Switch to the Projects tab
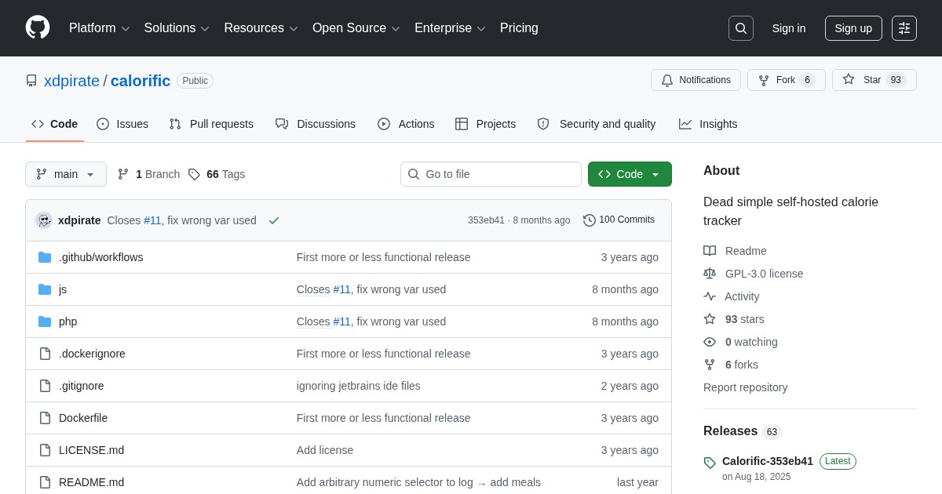The width and height of the screenshot is (942, 494). 486,124
